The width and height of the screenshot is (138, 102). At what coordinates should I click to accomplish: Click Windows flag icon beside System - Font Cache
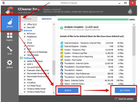pos(62,60)
